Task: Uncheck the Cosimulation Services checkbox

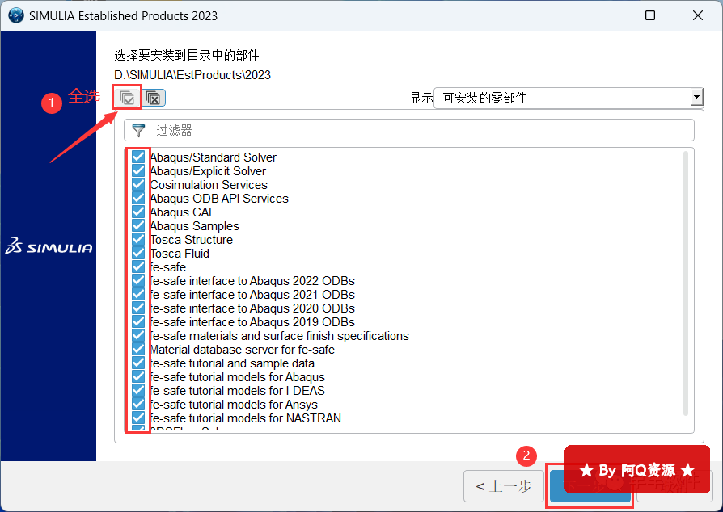Action: coord(138,185)
